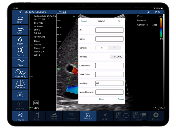This screenshot has width=176, height=129.
Task: Click the Area of interest field
Action: [109, 92]
